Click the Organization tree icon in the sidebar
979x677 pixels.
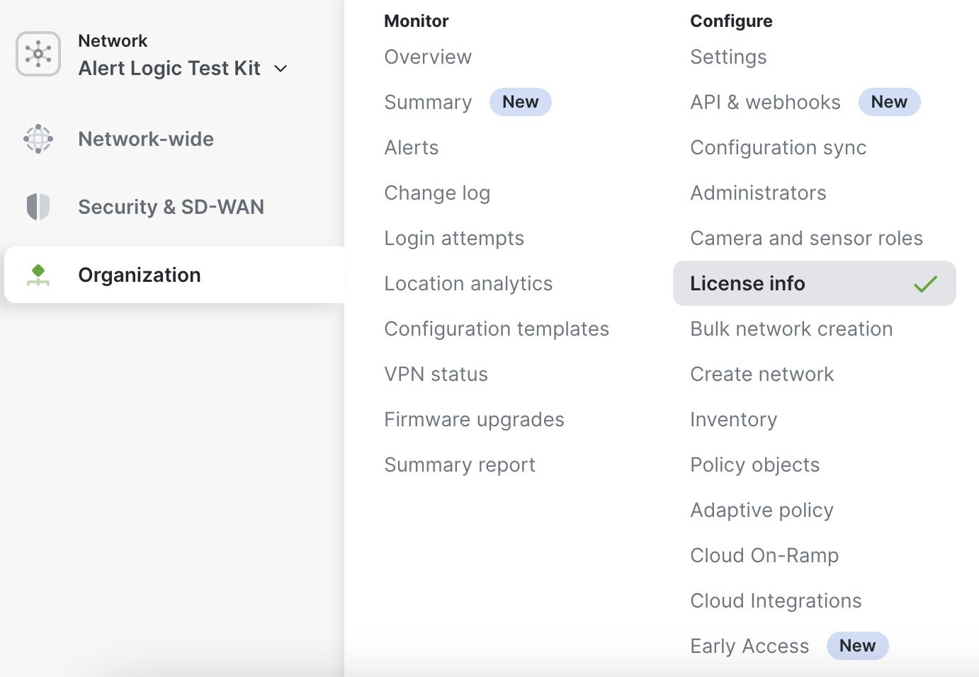(38, 275)
